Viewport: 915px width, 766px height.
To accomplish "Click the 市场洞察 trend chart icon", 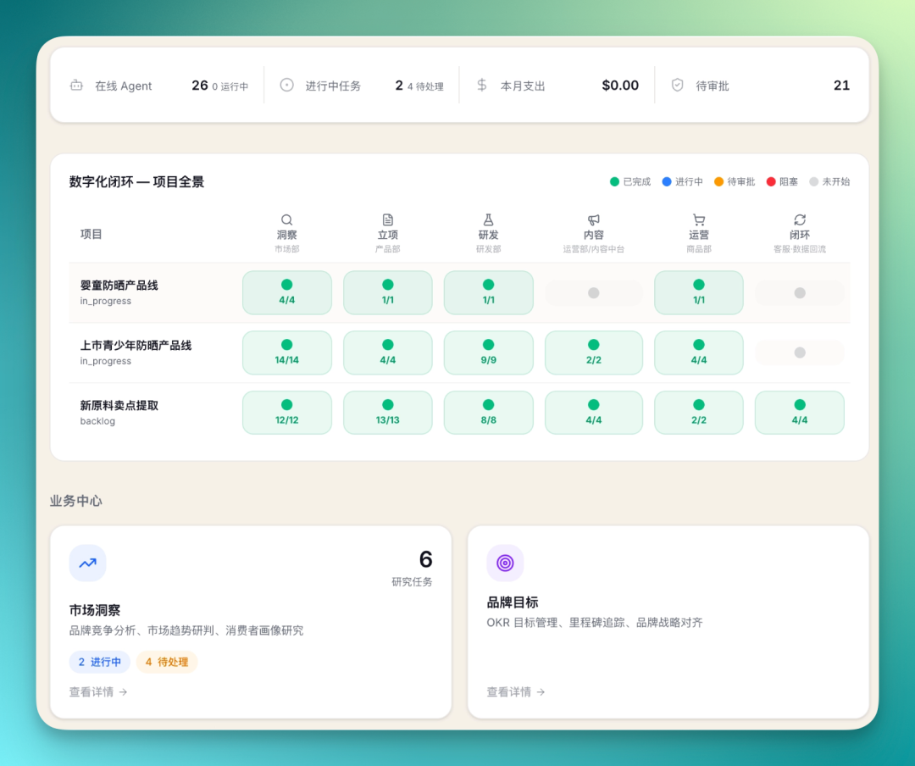I will pos(87,563).
